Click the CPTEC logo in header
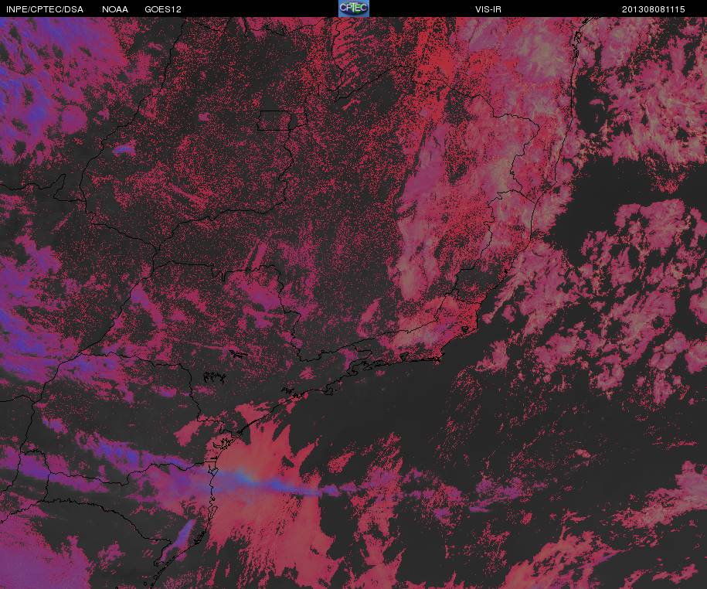The height and width of the screenshot is (589, 707). (354, 9)
